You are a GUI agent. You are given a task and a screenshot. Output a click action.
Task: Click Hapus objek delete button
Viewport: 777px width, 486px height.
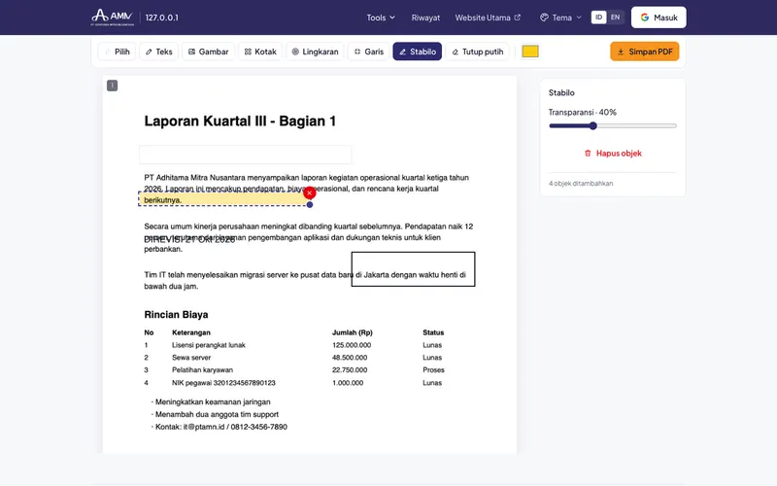point(613,154)
